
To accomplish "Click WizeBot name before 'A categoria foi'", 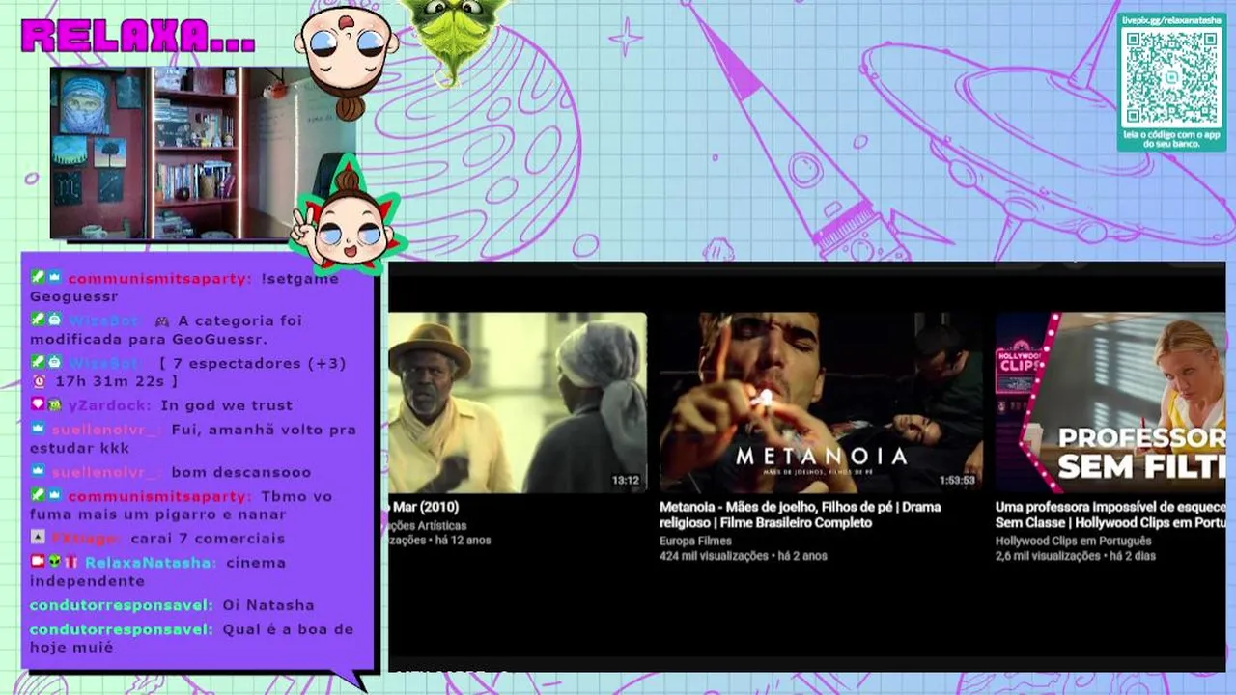I will click(x=104, y=320).
